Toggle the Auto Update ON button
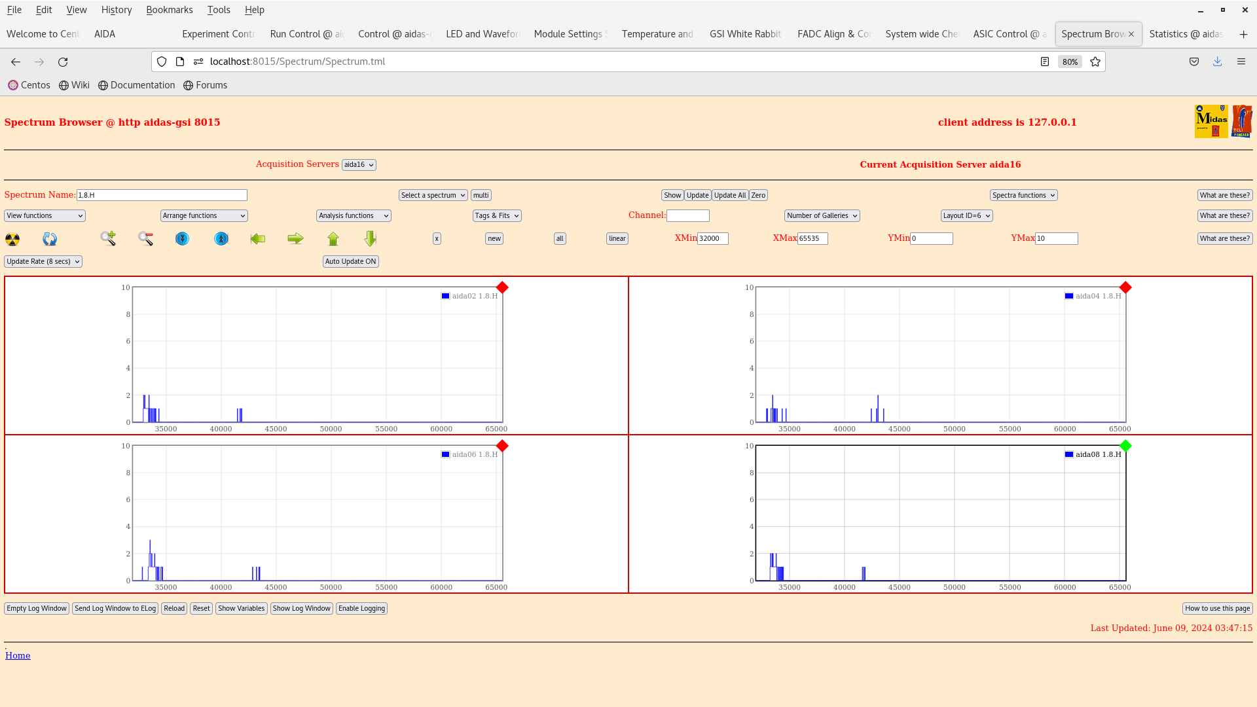The height and width of the screenshot is (707, 1257). (350, 261)
